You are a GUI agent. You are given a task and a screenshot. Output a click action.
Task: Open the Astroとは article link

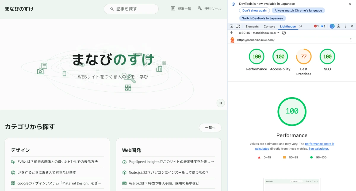[169, 183]
